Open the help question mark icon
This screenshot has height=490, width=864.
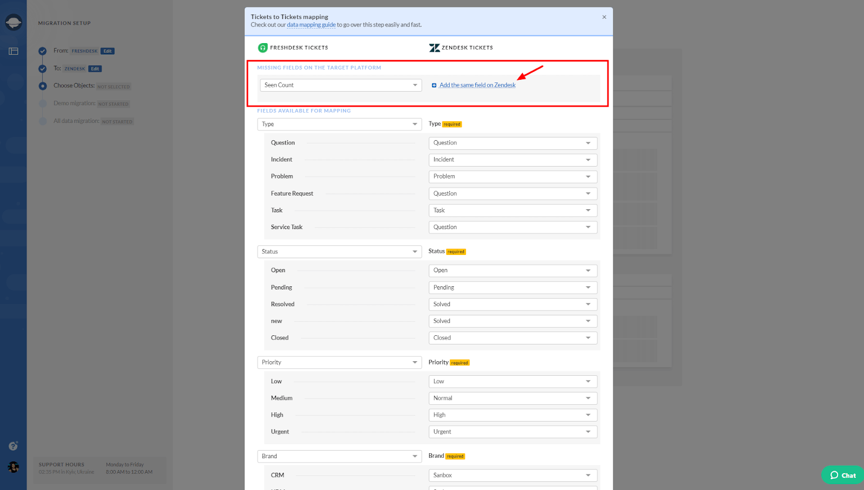pyautogui.click(x=13, y=446)
